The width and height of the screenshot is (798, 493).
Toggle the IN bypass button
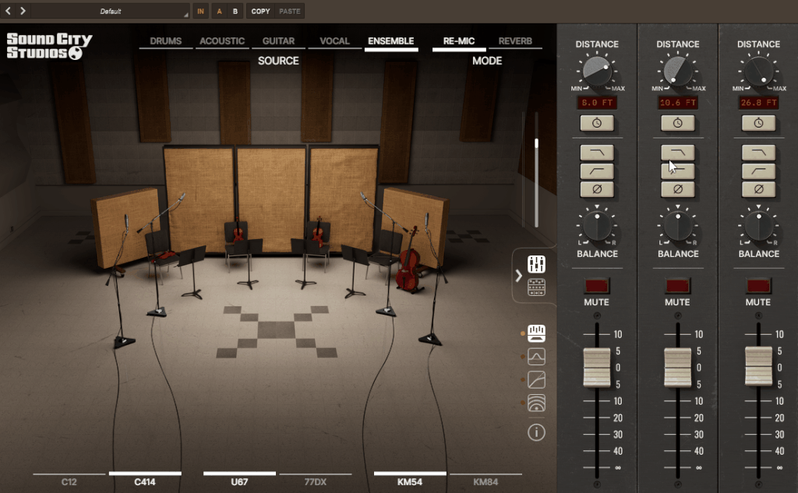(x=201, y=11)
